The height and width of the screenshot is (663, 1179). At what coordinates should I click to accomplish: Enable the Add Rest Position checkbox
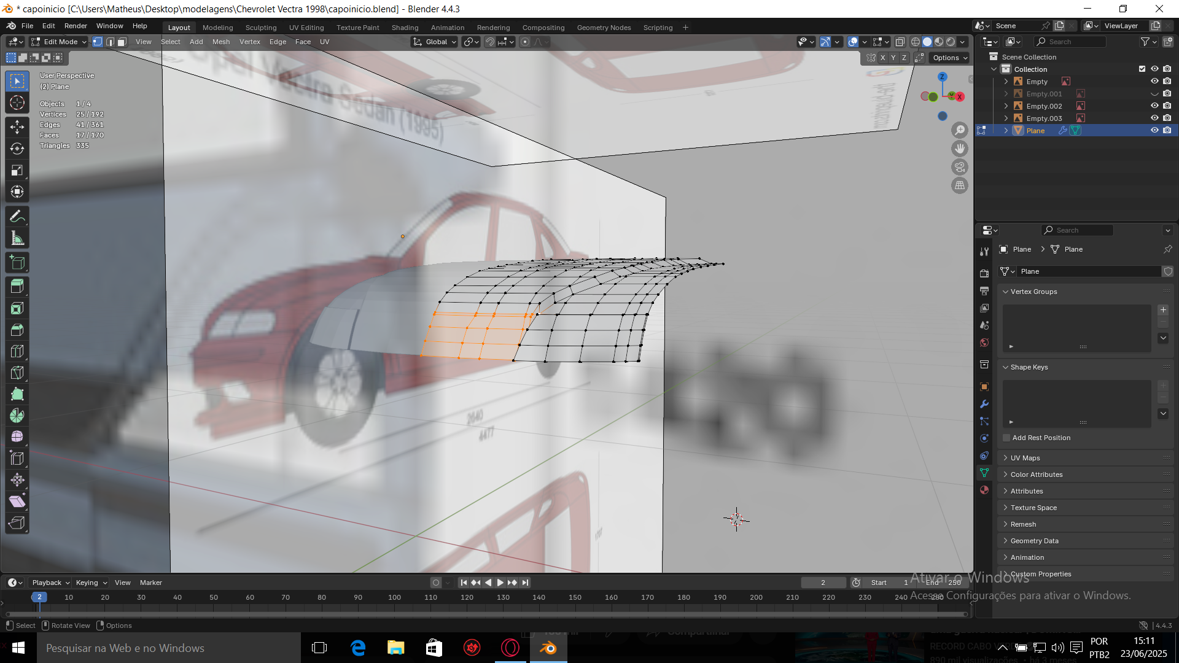1006,438
